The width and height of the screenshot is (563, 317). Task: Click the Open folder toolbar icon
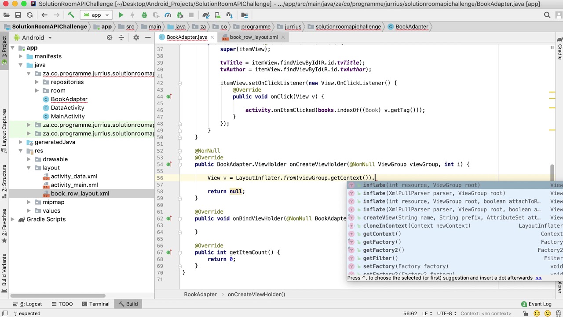(7, 15)
